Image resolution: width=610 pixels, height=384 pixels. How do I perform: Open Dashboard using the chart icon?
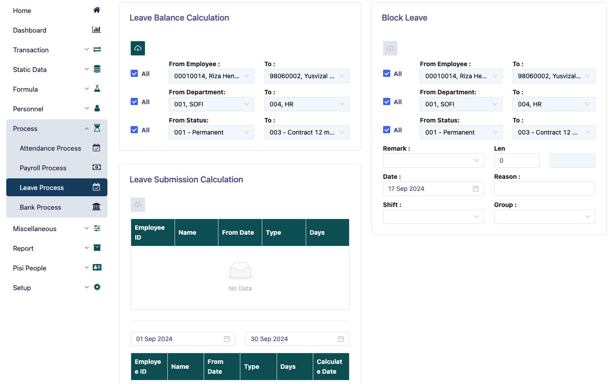(96, 30)
